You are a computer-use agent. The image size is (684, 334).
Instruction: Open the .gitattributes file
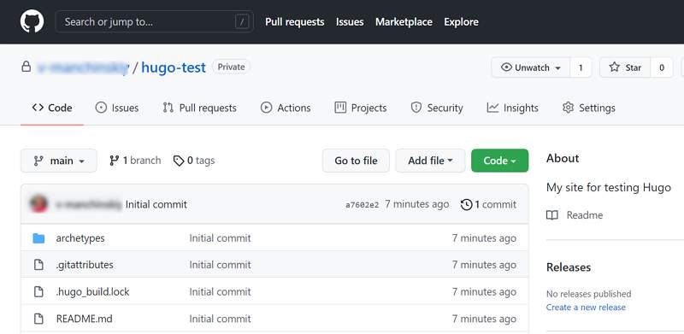tap(85, 265)
